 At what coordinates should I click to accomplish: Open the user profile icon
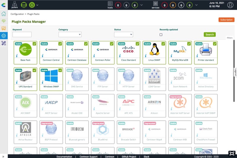[230, 5]
